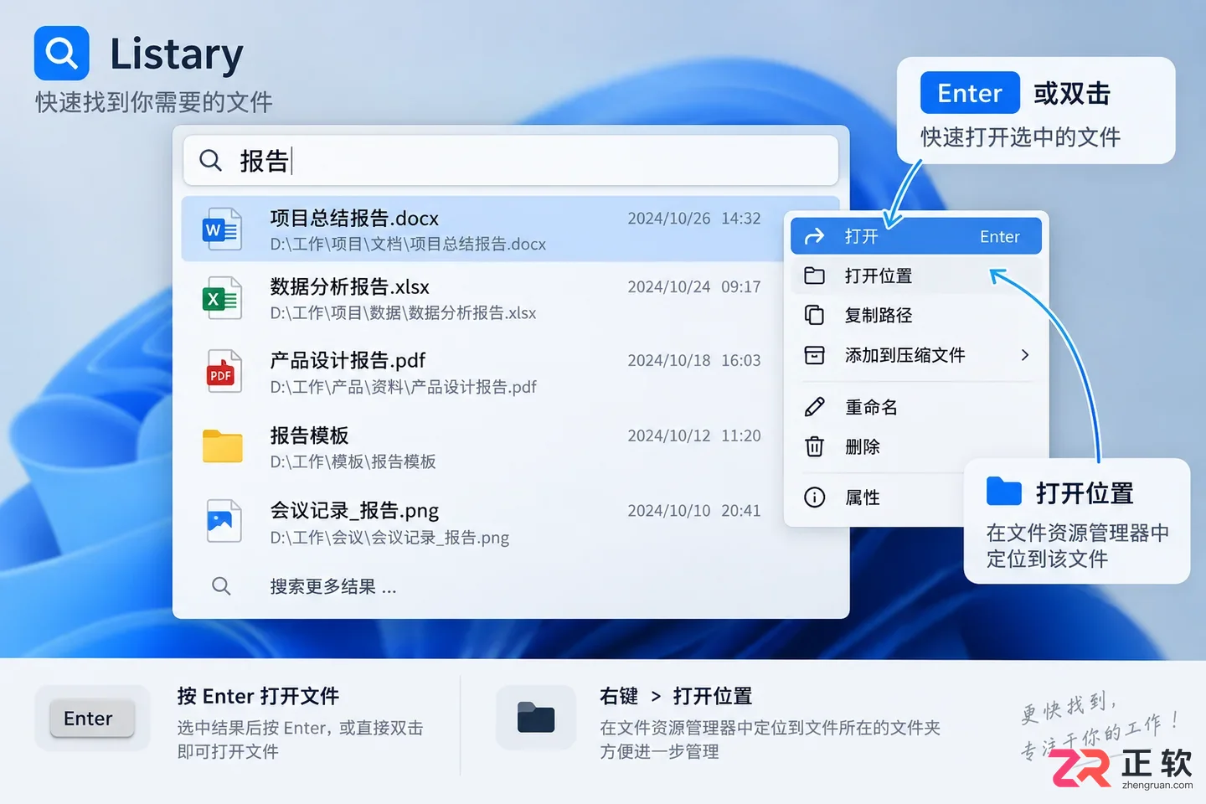Click the image icon for 会议记录_报告.png

(224, 521)
